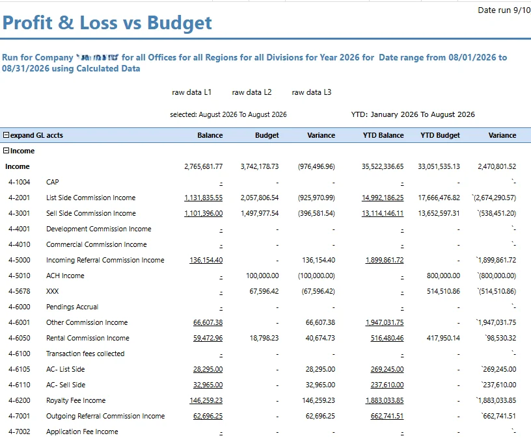The image size is (531, 438).
Task: Select ACH Income label
Action: [x=65, y=276]
